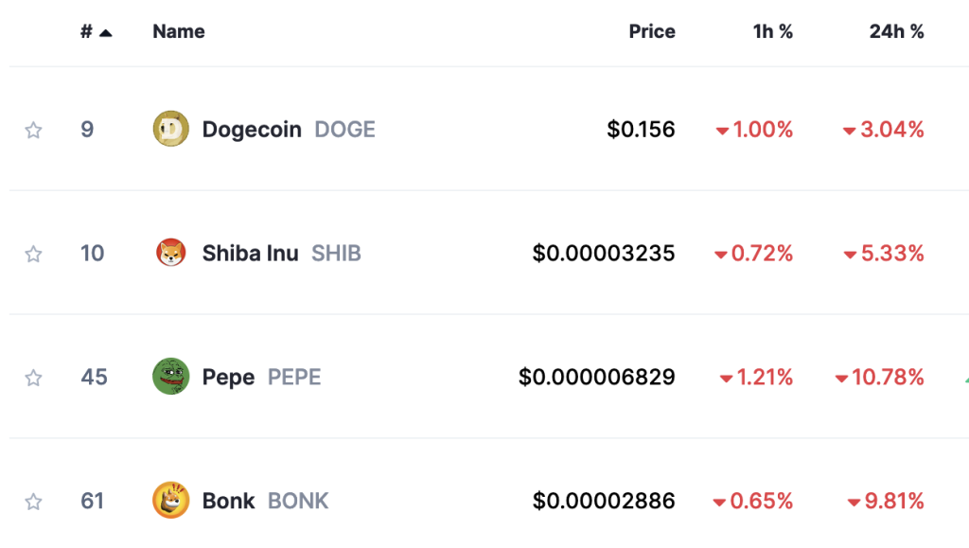Star Pepe for the watchlist
Screen dimensions: 969x548
coord(33,378)
